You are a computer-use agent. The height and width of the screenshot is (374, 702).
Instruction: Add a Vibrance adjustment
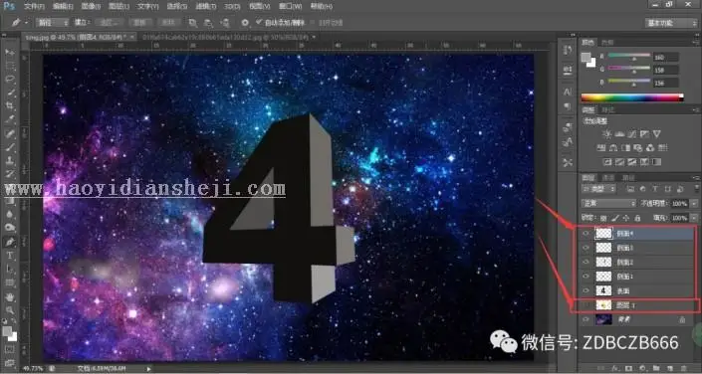[657, 133]
